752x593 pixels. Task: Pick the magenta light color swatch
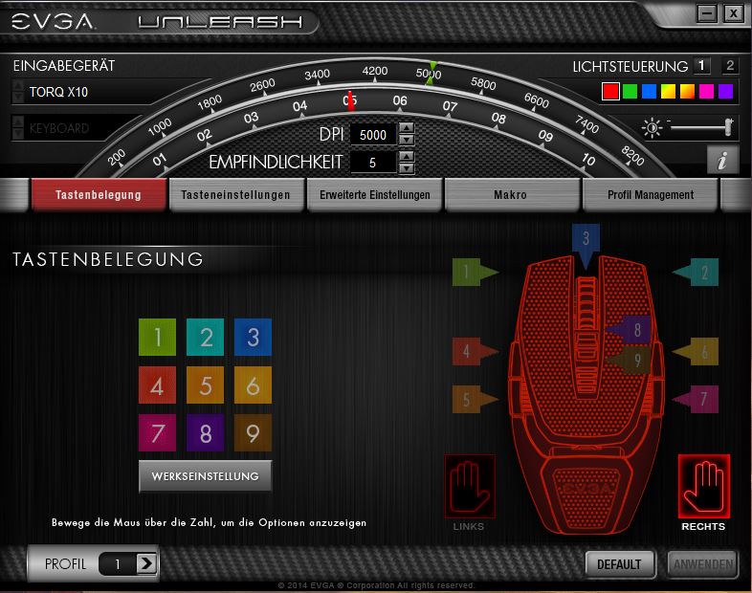(x=706, y=91)
